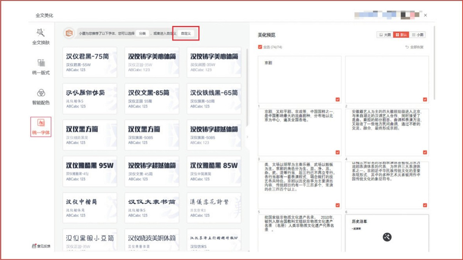
Task: Click the 全文美化 dialog title
Action: [x=44, y=15]
